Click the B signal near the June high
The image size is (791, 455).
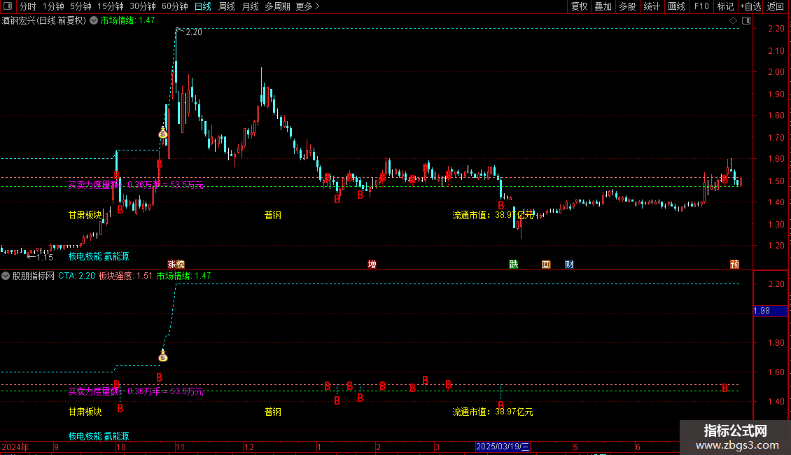click(724, 179)
